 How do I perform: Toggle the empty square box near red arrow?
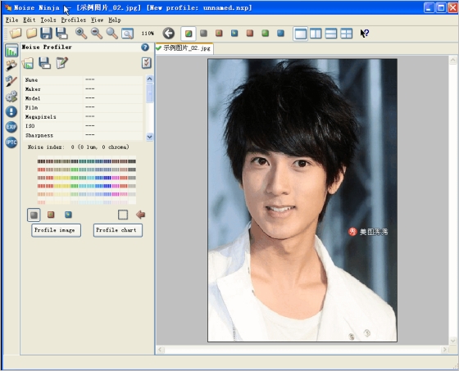tap(123, 215)
